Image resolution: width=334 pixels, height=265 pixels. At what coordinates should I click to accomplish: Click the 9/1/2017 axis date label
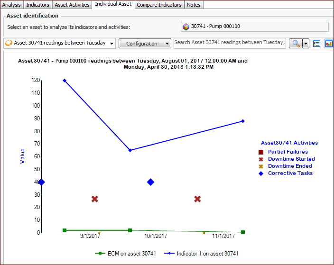point(90,236)
